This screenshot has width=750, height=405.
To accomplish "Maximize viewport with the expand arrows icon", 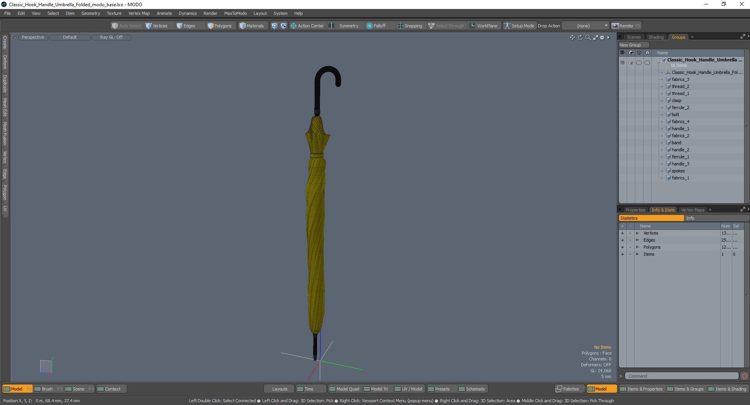I will pos(595,38).
